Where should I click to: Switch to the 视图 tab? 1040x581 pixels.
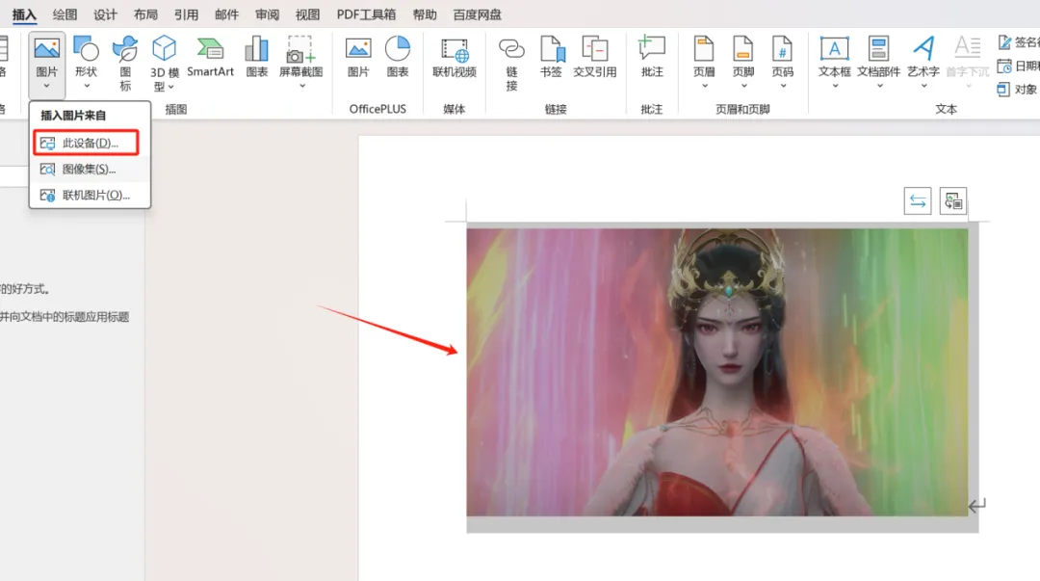coord(307,14)
